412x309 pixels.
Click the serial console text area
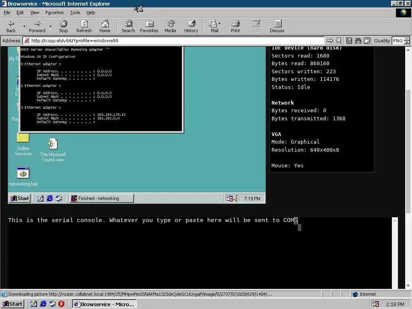tap(199, 253)
